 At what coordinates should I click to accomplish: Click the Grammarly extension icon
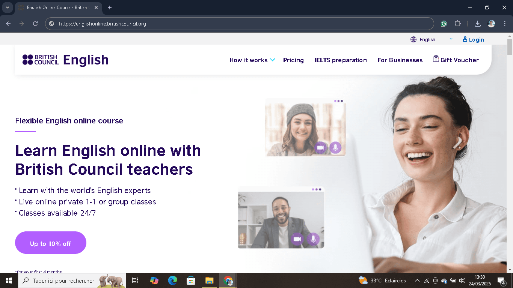click(444, 23)
